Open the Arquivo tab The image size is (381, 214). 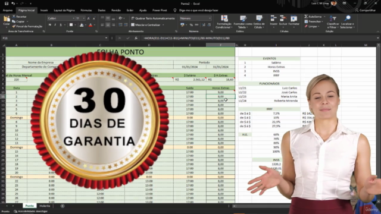point(8,10)
